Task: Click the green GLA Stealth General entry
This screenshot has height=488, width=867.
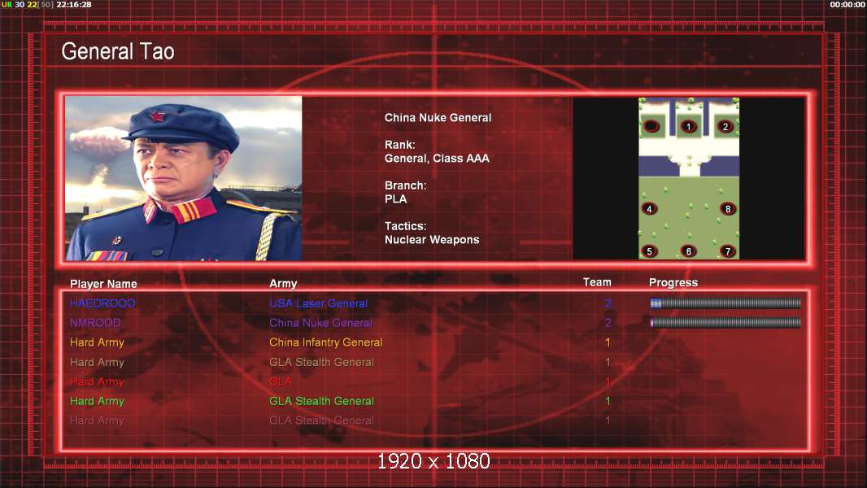Action: point(321,401)
